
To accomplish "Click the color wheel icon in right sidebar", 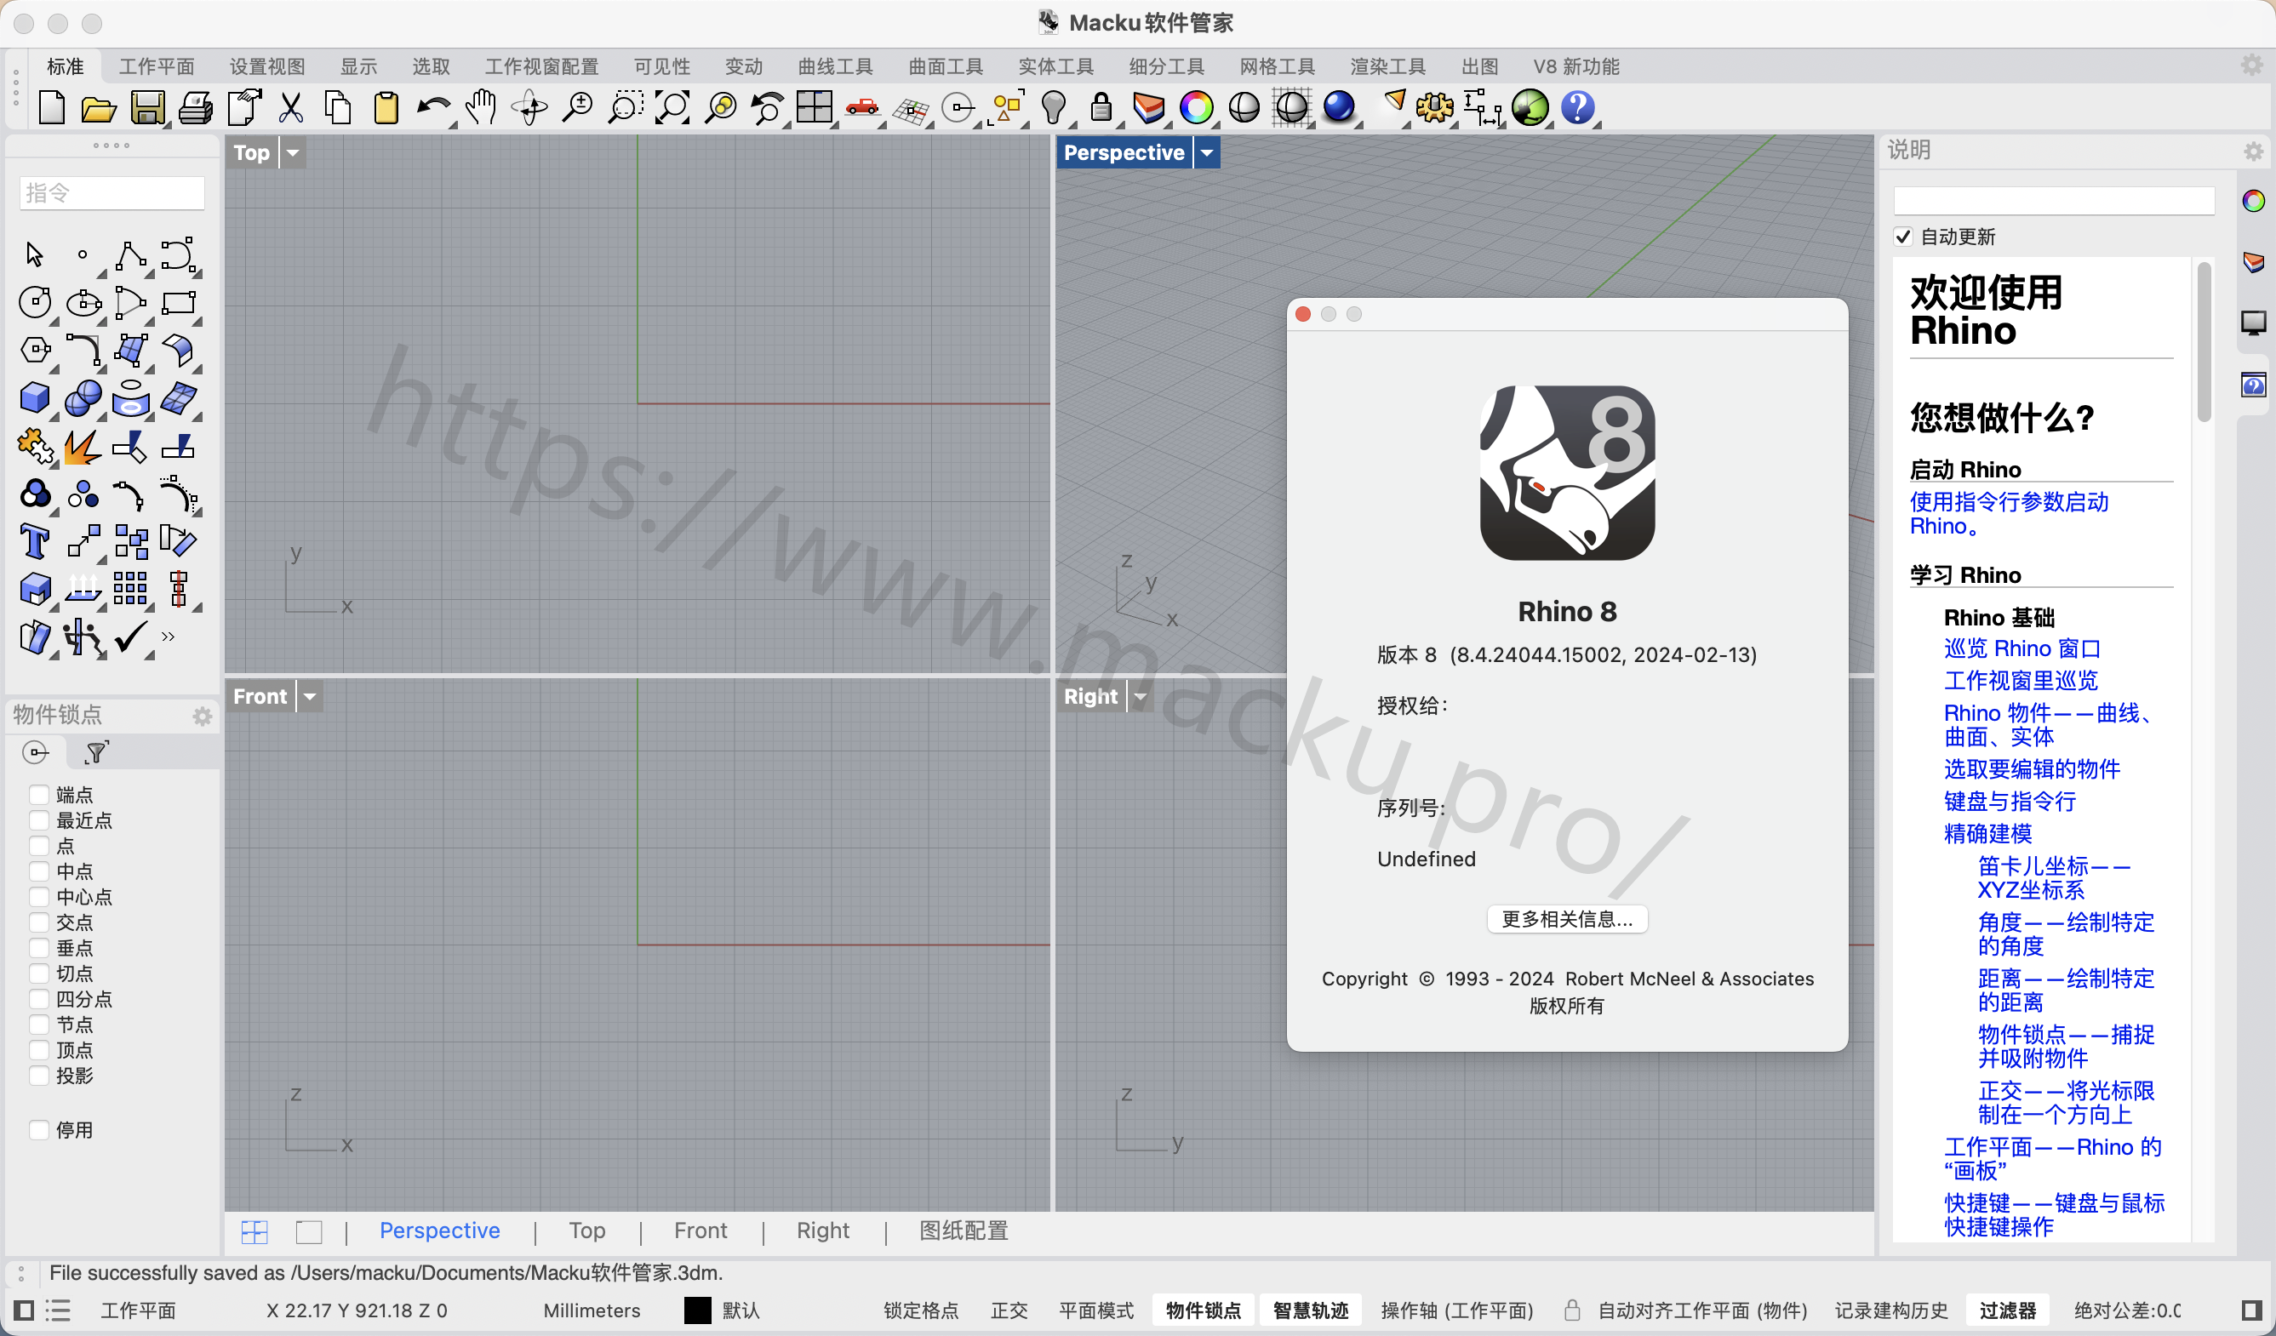I will coord(2253,201).
